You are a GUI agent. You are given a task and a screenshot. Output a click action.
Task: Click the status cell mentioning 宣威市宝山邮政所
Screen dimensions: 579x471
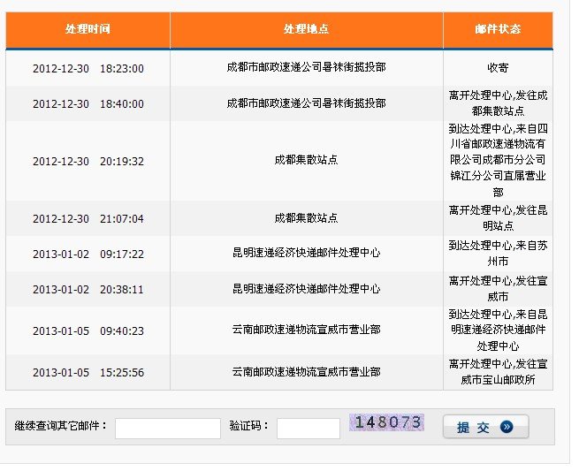click(498, 372)
